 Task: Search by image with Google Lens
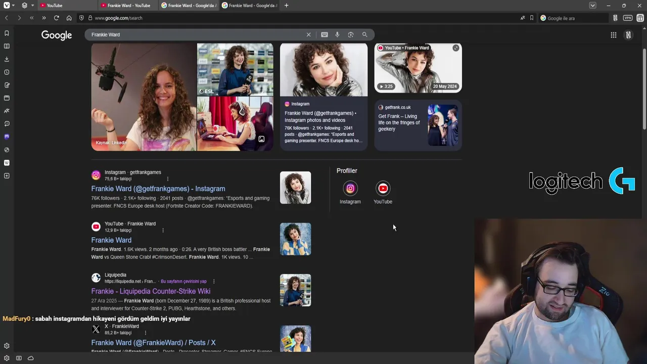(351, 34)
